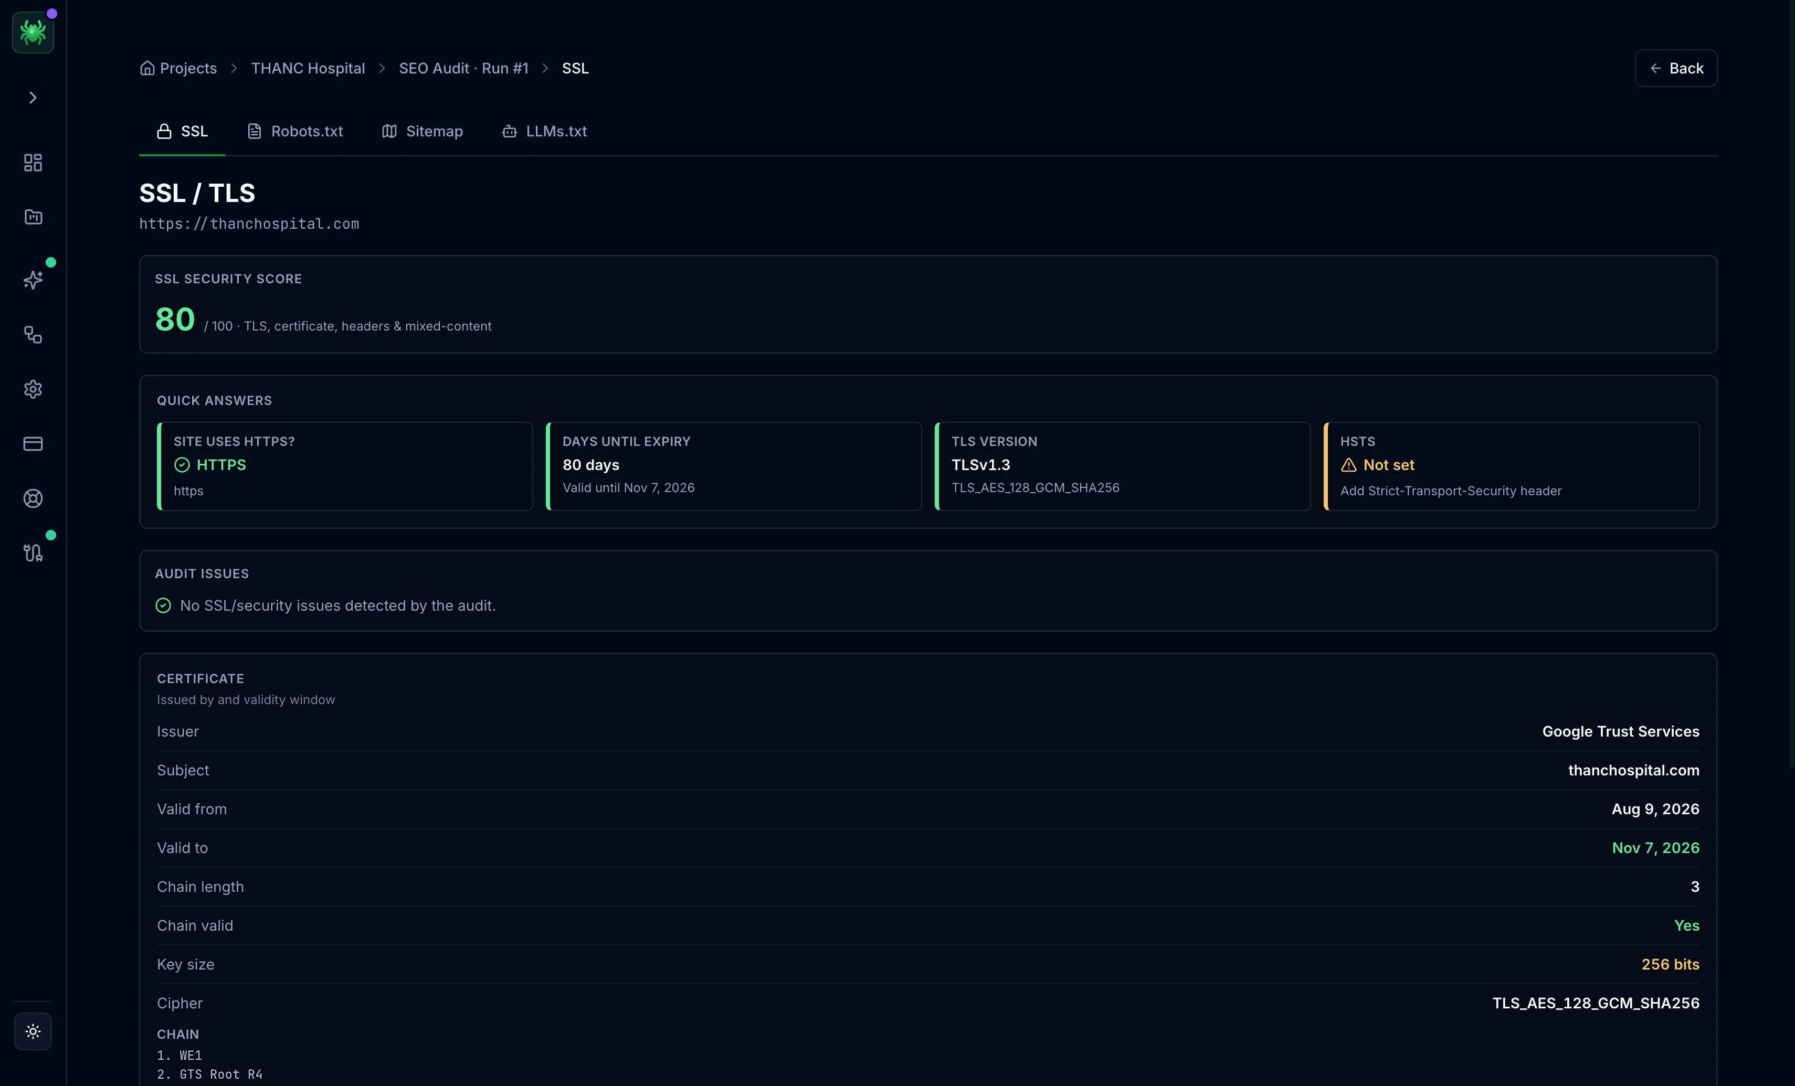Click the 'Issued by and validity window' subtitle
The width and height of the screenshot is (1795, 1086).
point(246,700)
